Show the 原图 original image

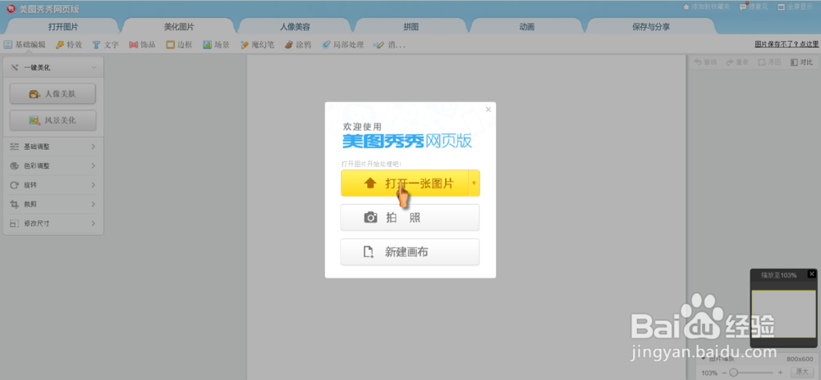pyautogui.click(x=769, y=62)
